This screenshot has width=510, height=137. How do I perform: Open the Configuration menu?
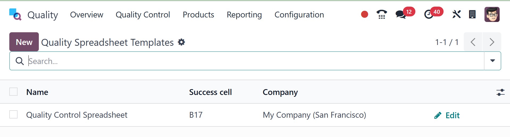[x=299, y=15]
